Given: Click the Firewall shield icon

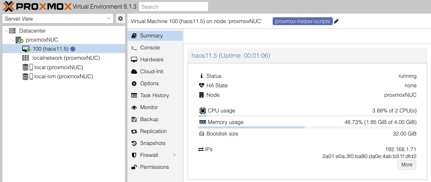Looking at the screenshot, I should click(x=134, y=155).
